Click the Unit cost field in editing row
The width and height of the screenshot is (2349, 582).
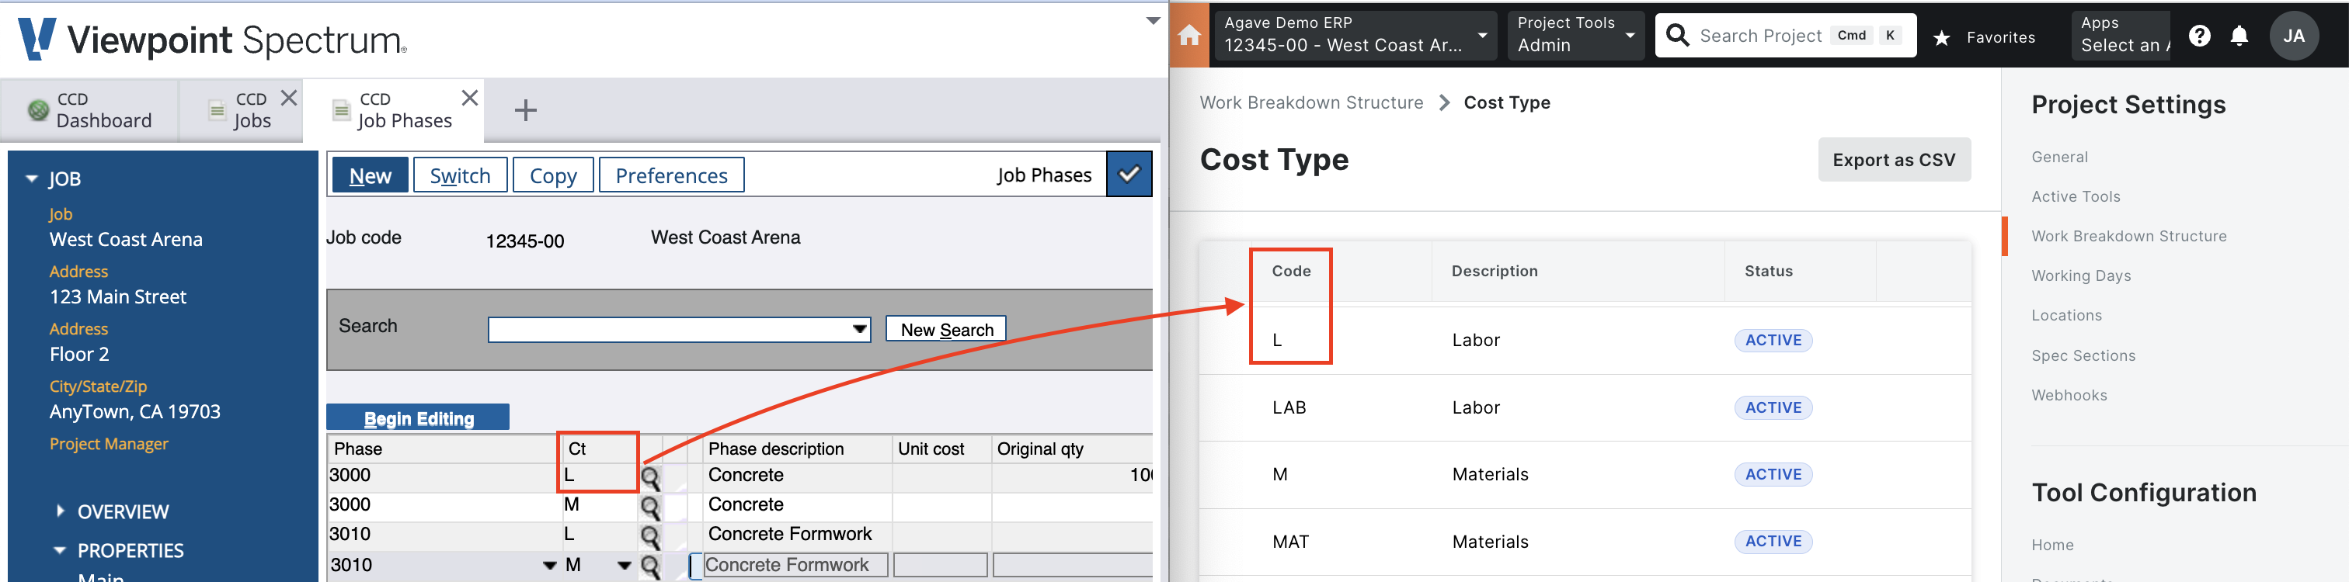pos(940,566)
